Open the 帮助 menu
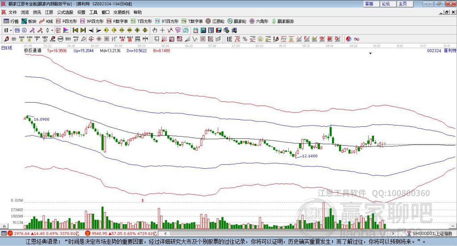Image resolution: width=457 pixels, height=246 pixels. click(x=137, y=12)
